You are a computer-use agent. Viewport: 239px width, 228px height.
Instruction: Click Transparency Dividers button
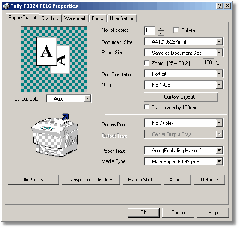[91, 180]
